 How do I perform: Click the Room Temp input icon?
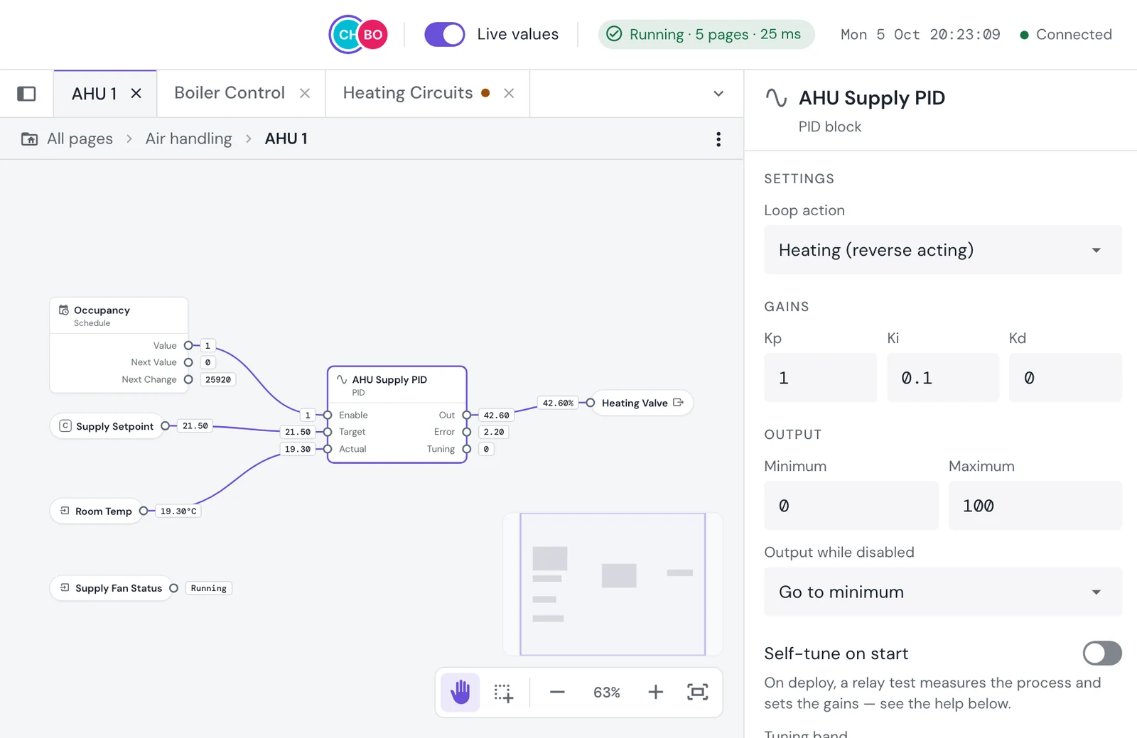pyautogui.click(x=65, y=511)
